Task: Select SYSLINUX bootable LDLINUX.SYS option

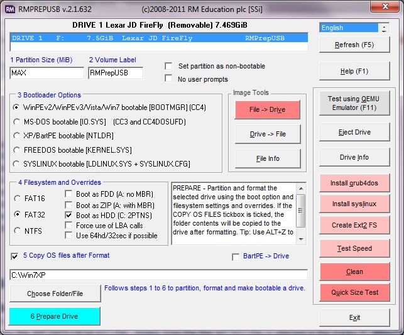Action: (16, 164)
